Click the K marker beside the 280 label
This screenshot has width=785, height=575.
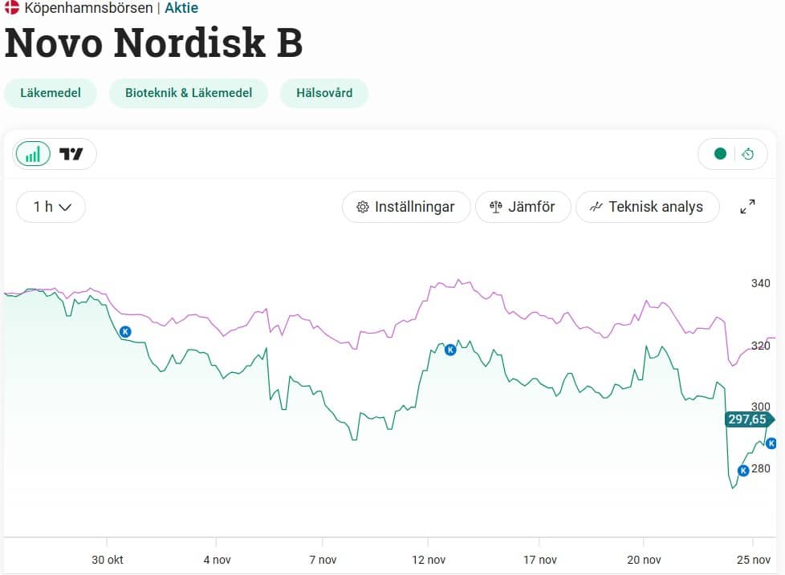(x=743, y=471)
